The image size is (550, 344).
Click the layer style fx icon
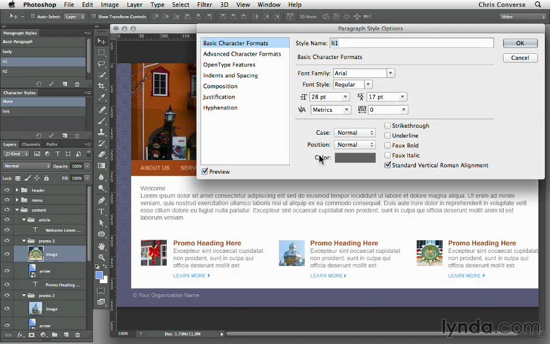tap(19, 335)
